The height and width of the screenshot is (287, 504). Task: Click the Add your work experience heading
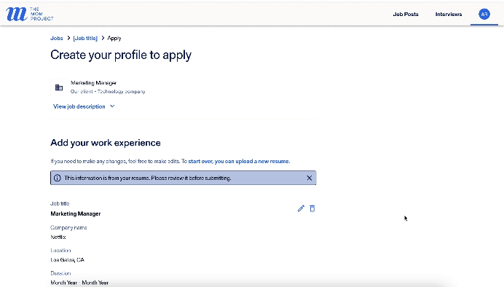(106, 143)
